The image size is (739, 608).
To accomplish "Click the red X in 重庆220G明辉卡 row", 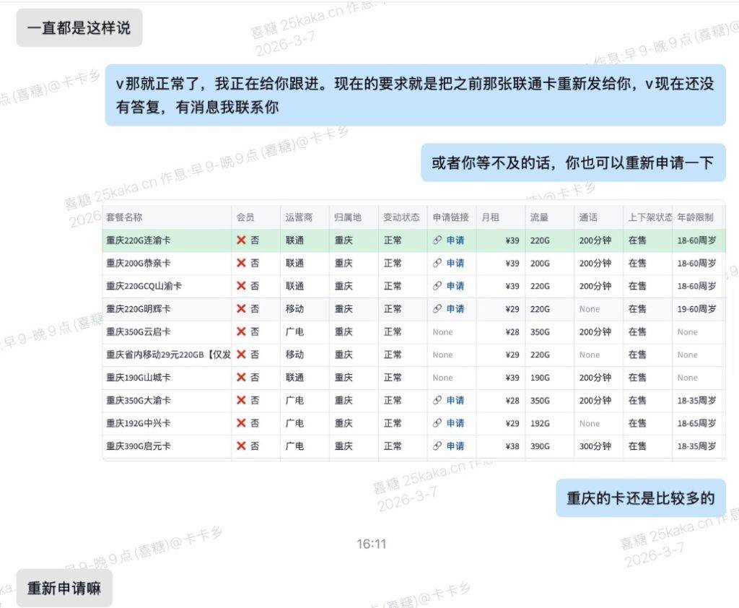I will [242, 309].
